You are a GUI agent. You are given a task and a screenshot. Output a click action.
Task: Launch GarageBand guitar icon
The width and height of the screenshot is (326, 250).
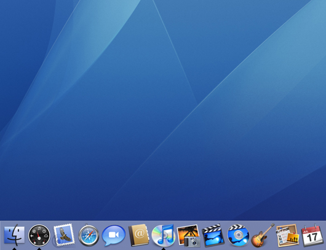point(263,235)
